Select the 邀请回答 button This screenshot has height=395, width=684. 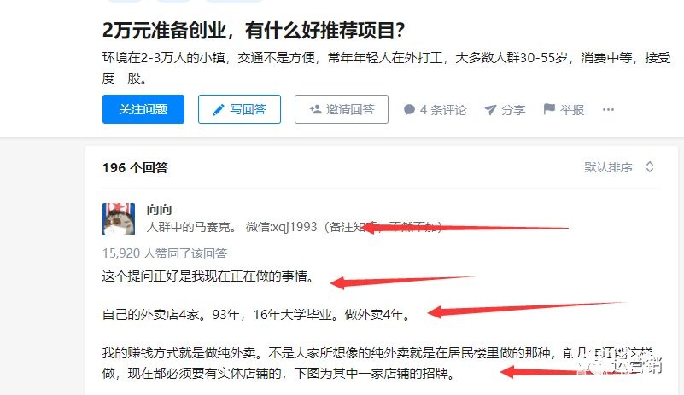[x=341, y=109]
